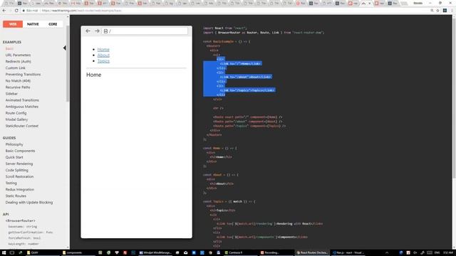Open the Windows Start menu
This screenshot has height=256, width=456.
(4, 253)
